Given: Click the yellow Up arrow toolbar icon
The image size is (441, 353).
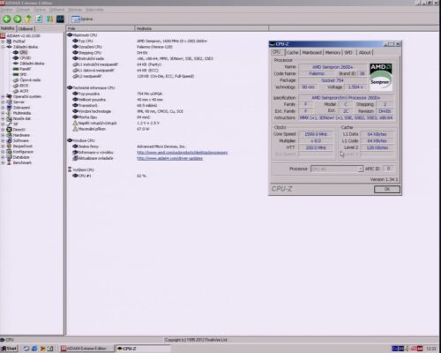Looking at the screenshot, I should [28, 19].
